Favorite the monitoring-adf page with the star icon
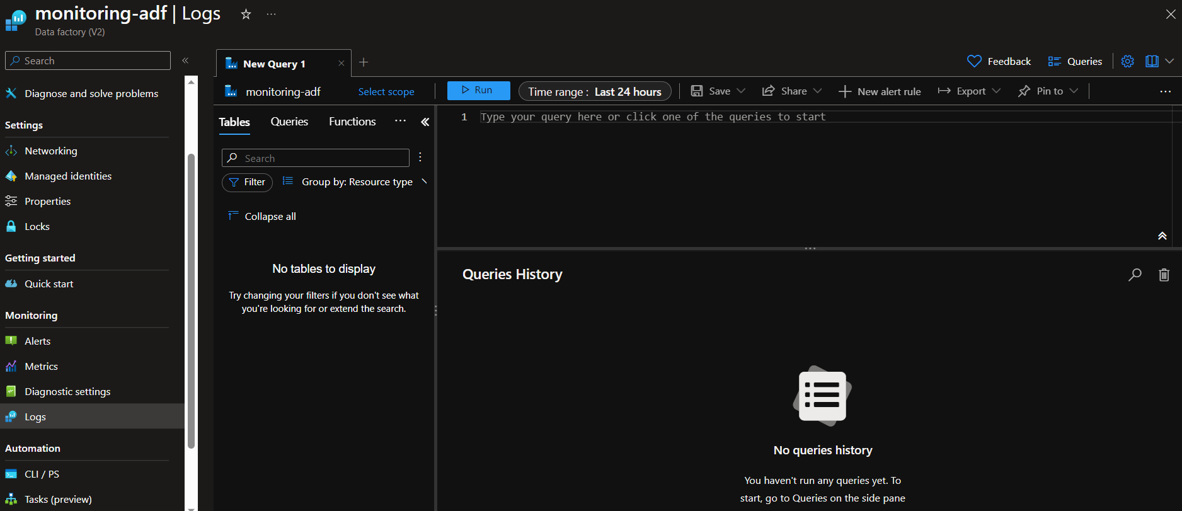This screenshot has height=511, width=1182. coord(246,14)
